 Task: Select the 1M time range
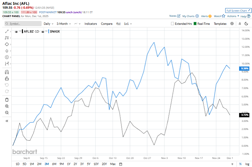(32, 164)
